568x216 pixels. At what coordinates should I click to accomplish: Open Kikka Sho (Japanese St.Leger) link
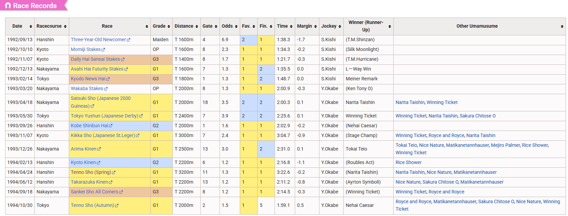[x=103, y=135]
